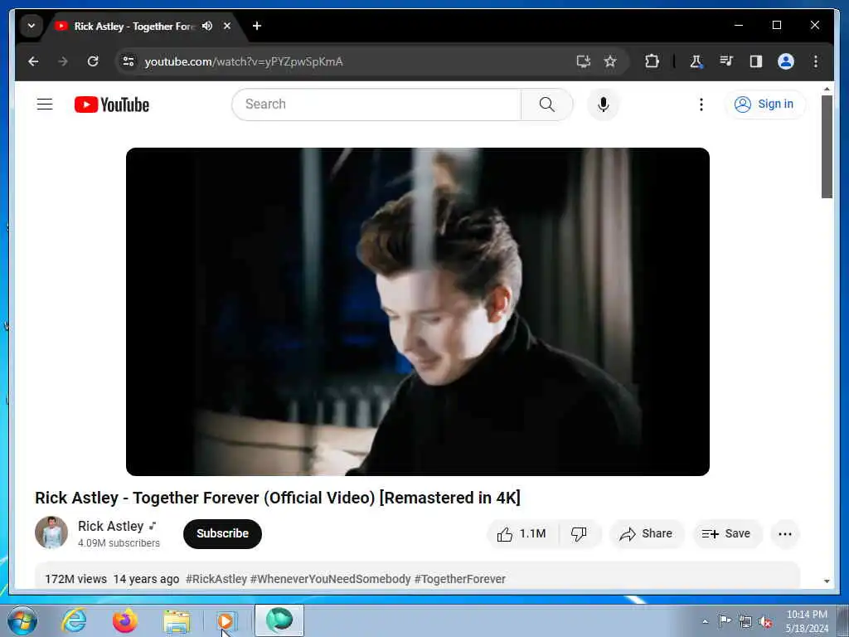Bookmark this page with star icon
Screen dimensions: 849x637
610,61
